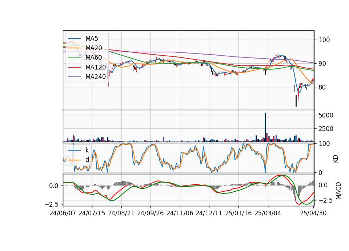The image size is (349, 251).
Task: Click the 25/01/16 date label
Action: point(238,213)
